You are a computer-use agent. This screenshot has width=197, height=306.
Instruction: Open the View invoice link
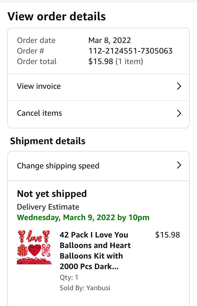tap(39, 86)
